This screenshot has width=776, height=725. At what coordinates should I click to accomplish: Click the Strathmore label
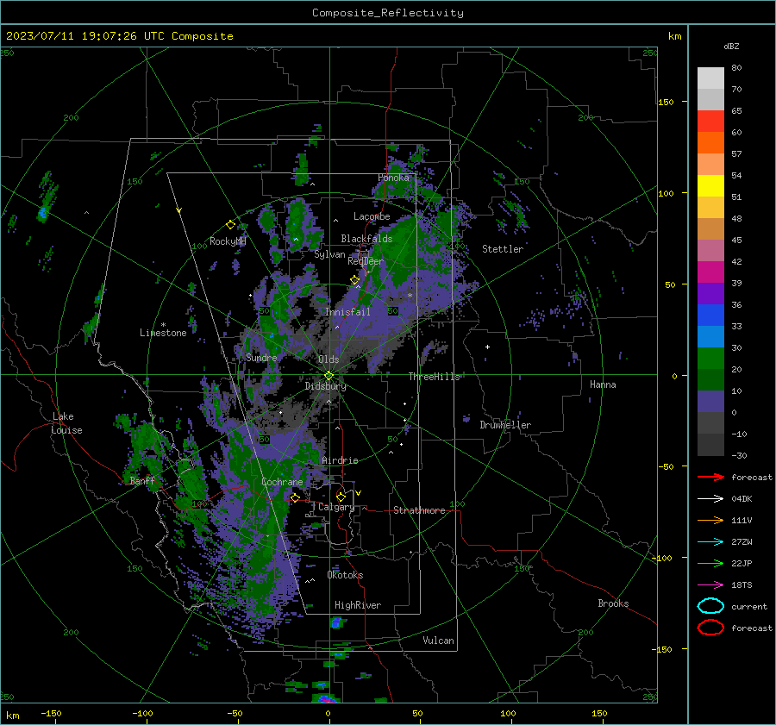pyautogui.click(x=419, y=510)
